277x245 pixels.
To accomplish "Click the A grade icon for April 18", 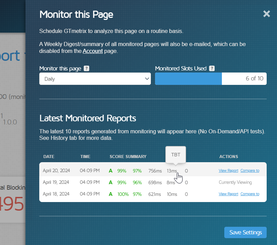I will pos(111,194).
